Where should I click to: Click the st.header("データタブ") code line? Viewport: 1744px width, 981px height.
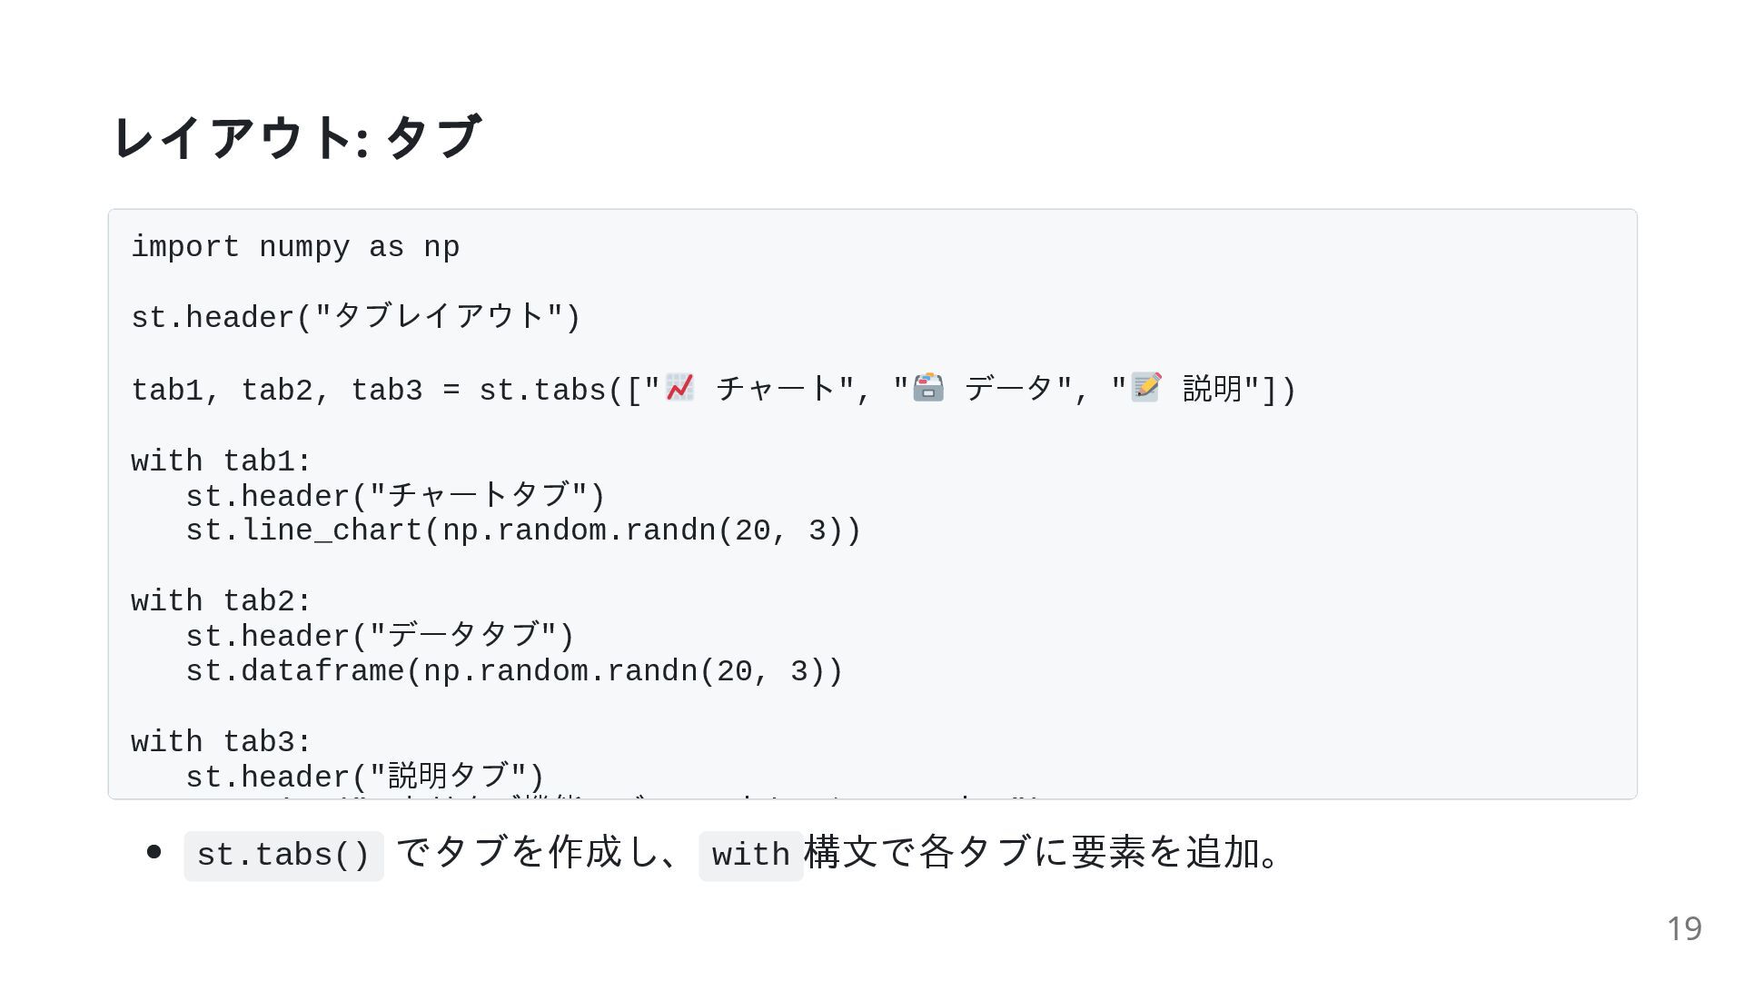tap(380, 636)
